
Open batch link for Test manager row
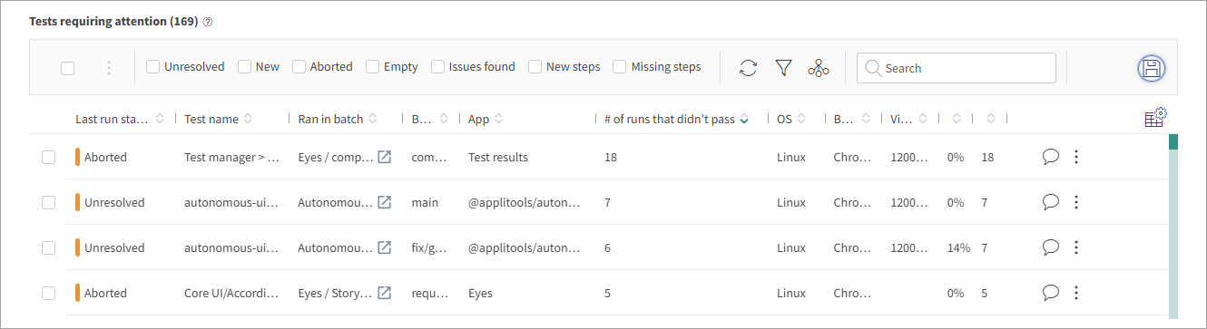(x=384, y=157)
